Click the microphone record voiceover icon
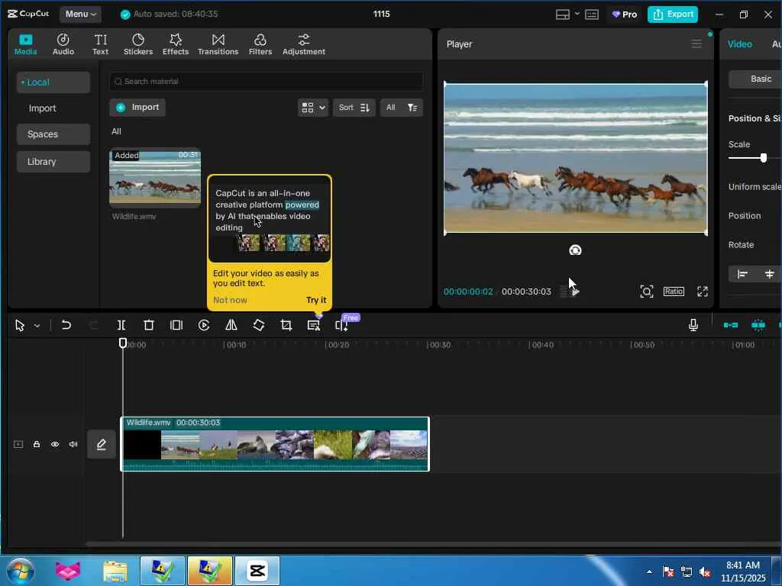Image resolution: width=782 pixels, height=586 pixels. coord(693,325)
